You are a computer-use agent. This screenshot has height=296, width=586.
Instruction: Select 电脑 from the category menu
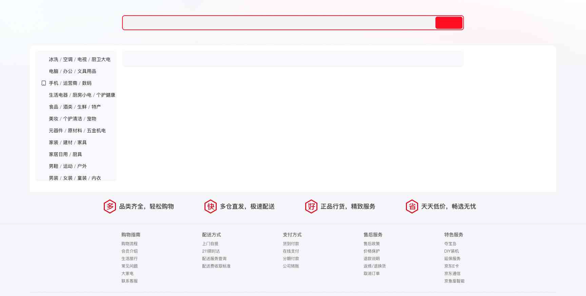[x=54, y=71]
